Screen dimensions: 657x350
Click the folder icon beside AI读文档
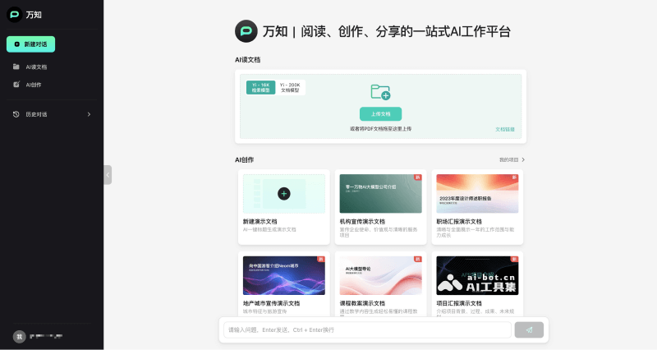tap(16, 67)
